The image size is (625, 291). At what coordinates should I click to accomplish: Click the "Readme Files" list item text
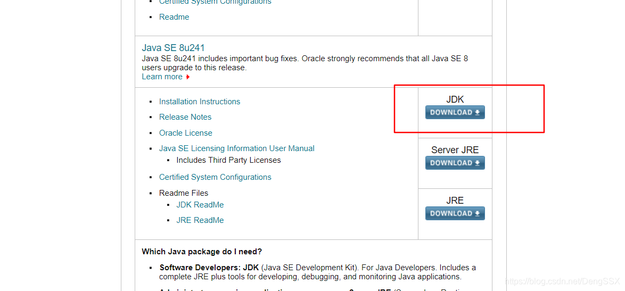coord(184,193)
